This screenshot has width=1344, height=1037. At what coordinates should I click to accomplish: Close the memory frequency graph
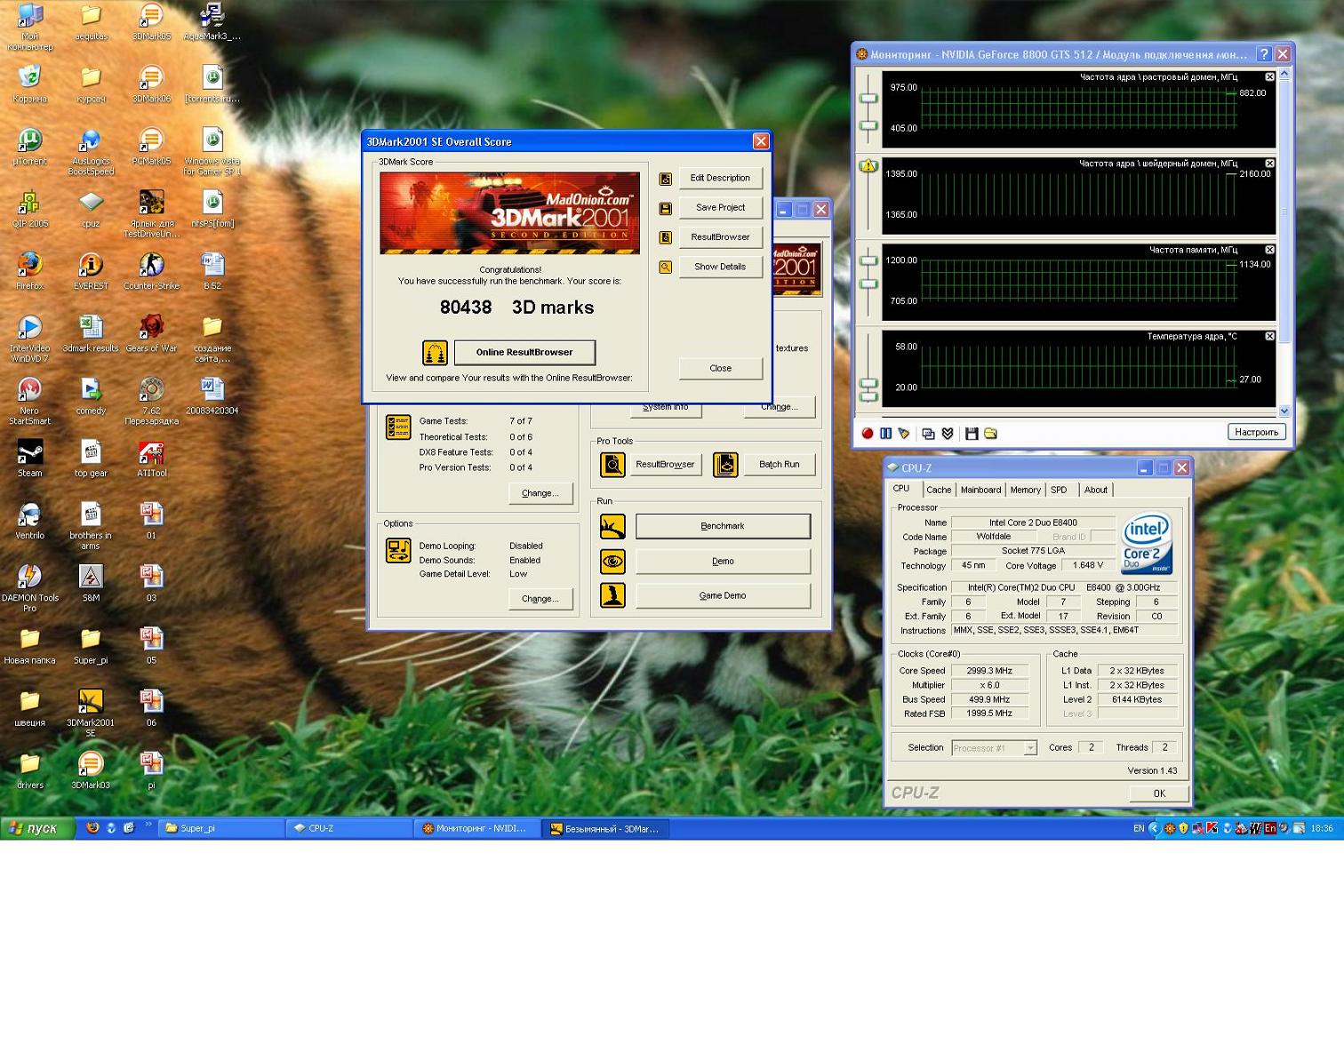pos(1269,250)
